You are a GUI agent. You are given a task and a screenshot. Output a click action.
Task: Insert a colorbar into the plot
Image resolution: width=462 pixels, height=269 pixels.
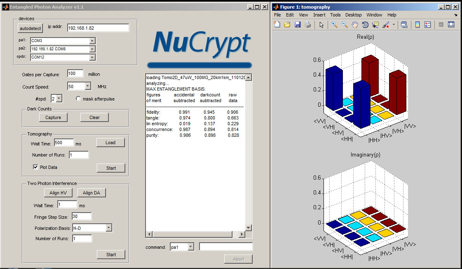(x=417, y=25)
